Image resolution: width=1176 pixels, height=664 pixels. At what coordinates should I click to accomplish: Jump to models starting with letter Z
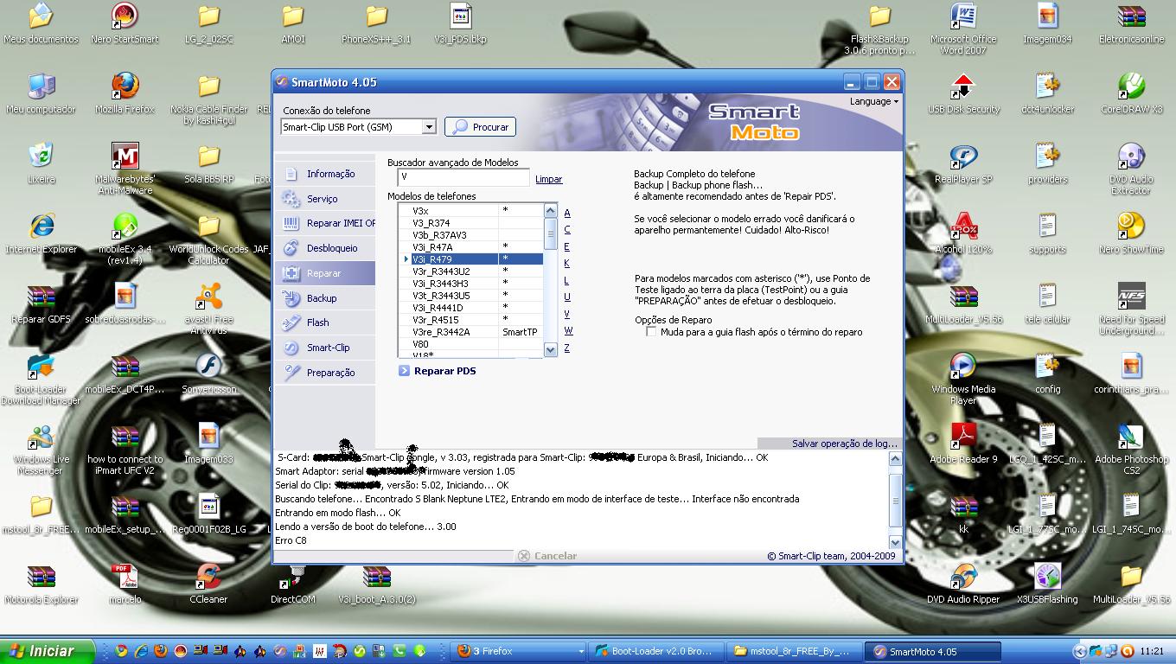(567, 348)
